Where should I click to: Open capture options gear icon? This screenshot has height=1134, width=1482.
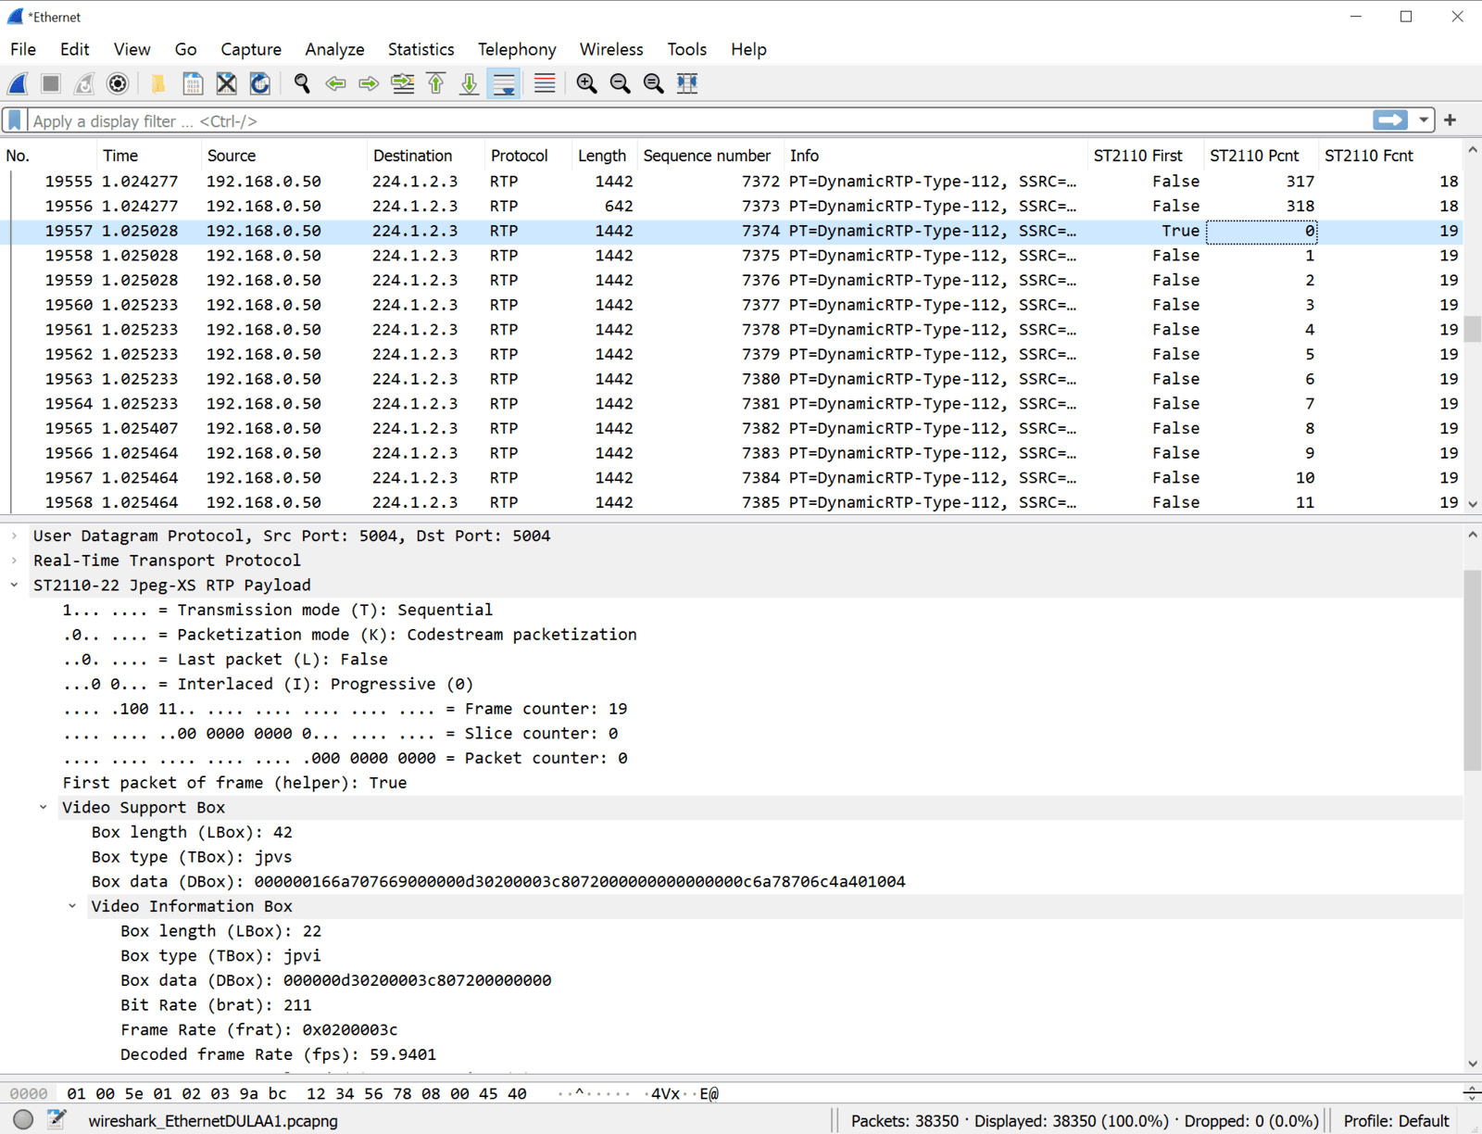pos(118,83)
